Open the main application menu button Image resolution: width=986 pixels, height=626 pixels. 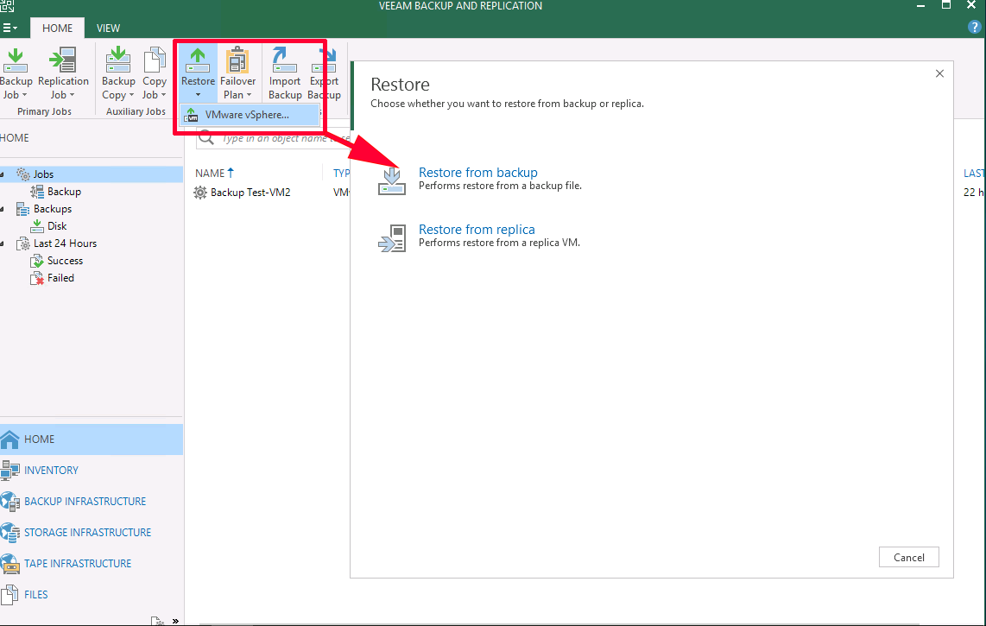[x=9, y=28]
